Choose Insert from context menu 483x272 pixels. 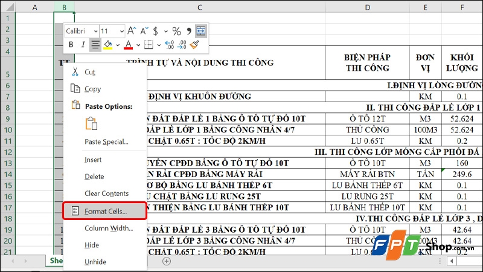click(x=104, y=160)
